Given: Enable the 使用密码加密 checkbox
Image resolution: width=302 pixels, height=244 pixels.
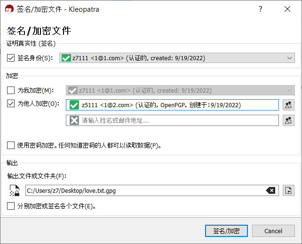Looking at the screenshot, I should [11, 145].
